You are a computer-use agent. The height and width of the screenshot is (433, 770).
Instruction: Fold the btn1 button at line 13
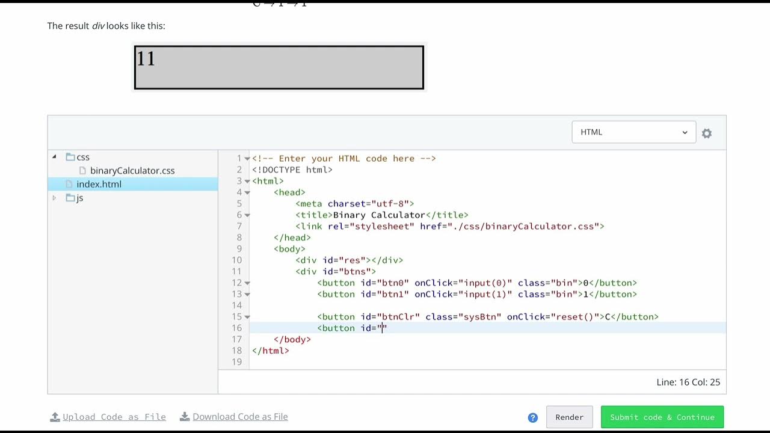[x=247, y=294]
